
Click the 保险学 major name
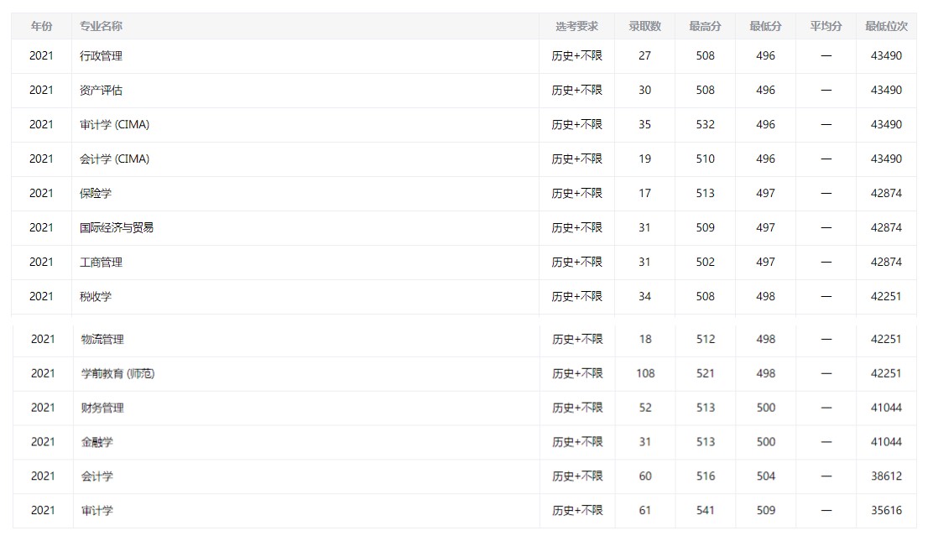pos(96,194)
